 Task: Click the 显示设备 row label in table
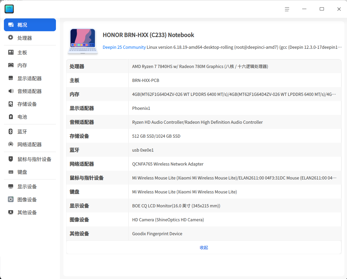tap(79, 206)
